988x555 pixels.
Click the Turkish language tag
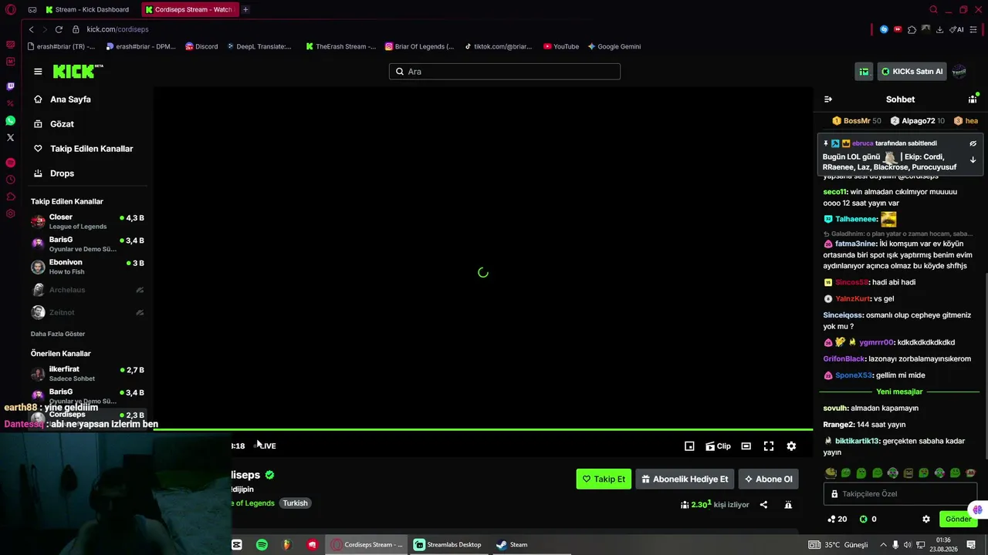point(295,503)
